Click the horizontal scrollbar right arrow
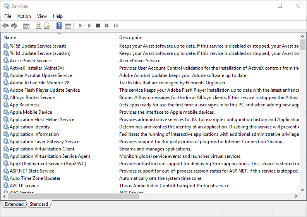 click(296, 196)
